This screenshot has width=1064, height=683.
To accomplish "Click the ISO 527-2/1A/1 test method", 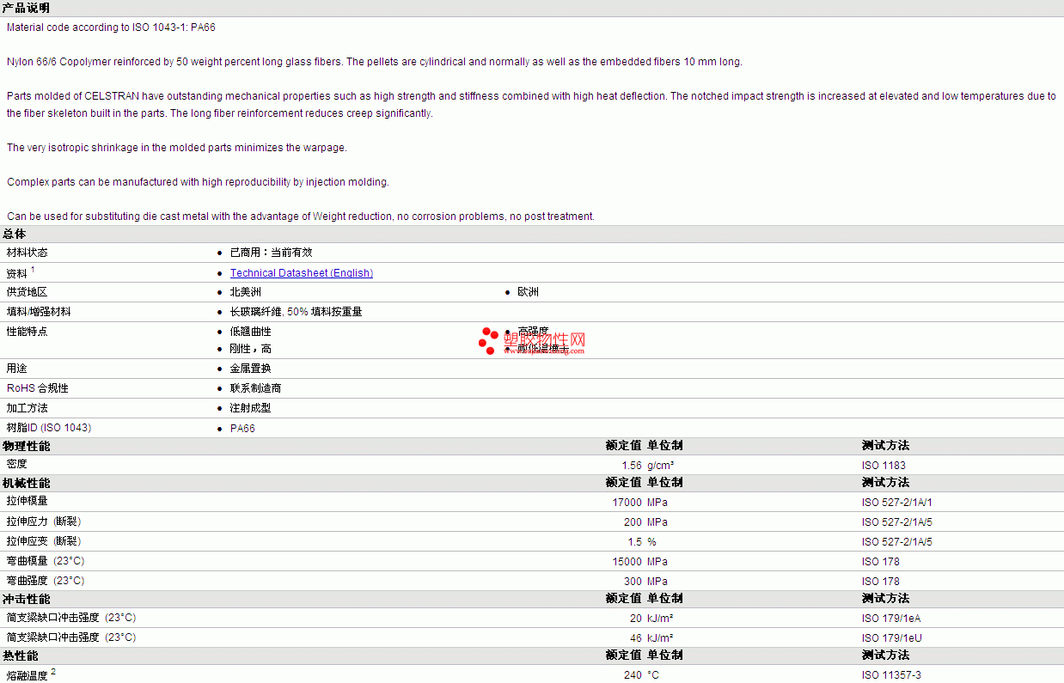I will (897, 503).
